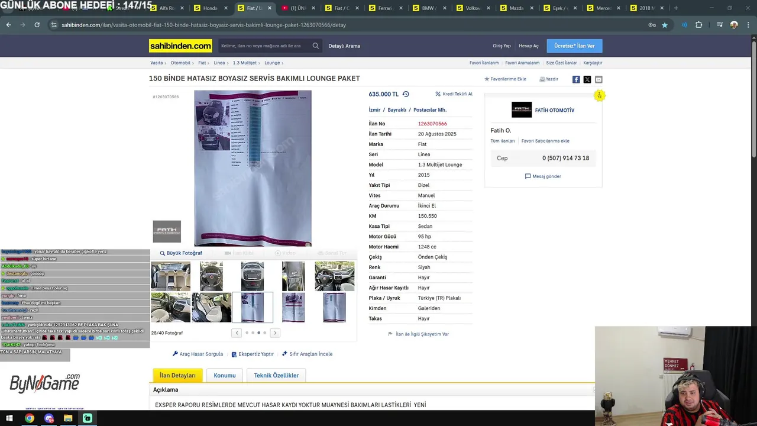Click Ücretsiz İlan Ver button

574,46
